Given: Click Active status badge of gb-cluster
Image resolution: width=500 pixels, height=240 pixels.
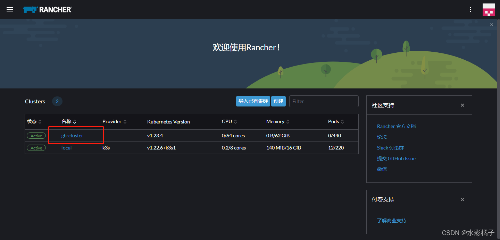Looking at the screenshot, I should pyautogui.click(x=36, y=136).
